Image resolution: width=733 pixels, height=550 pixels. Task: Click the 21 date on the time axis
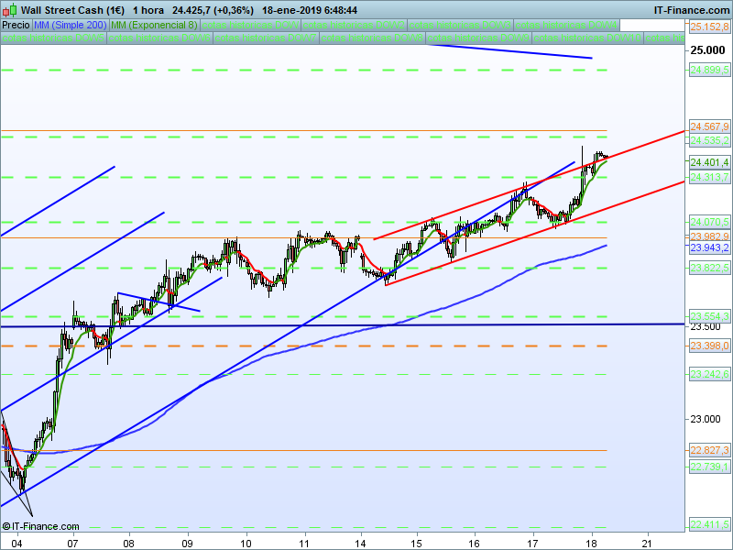648,544
